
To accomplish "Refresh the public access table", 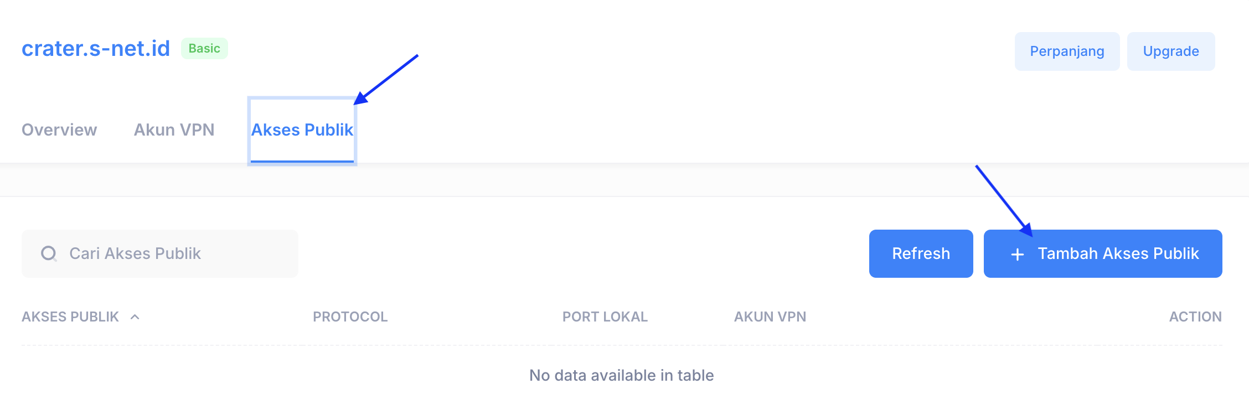I will tap(921, 253).
